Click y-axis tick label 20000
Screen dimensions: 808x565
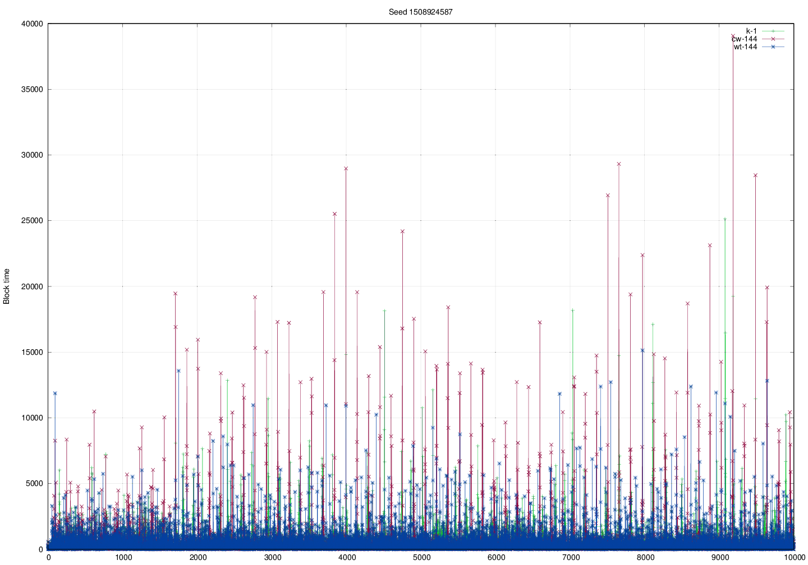pyautogui.click(x=31, y=286)
